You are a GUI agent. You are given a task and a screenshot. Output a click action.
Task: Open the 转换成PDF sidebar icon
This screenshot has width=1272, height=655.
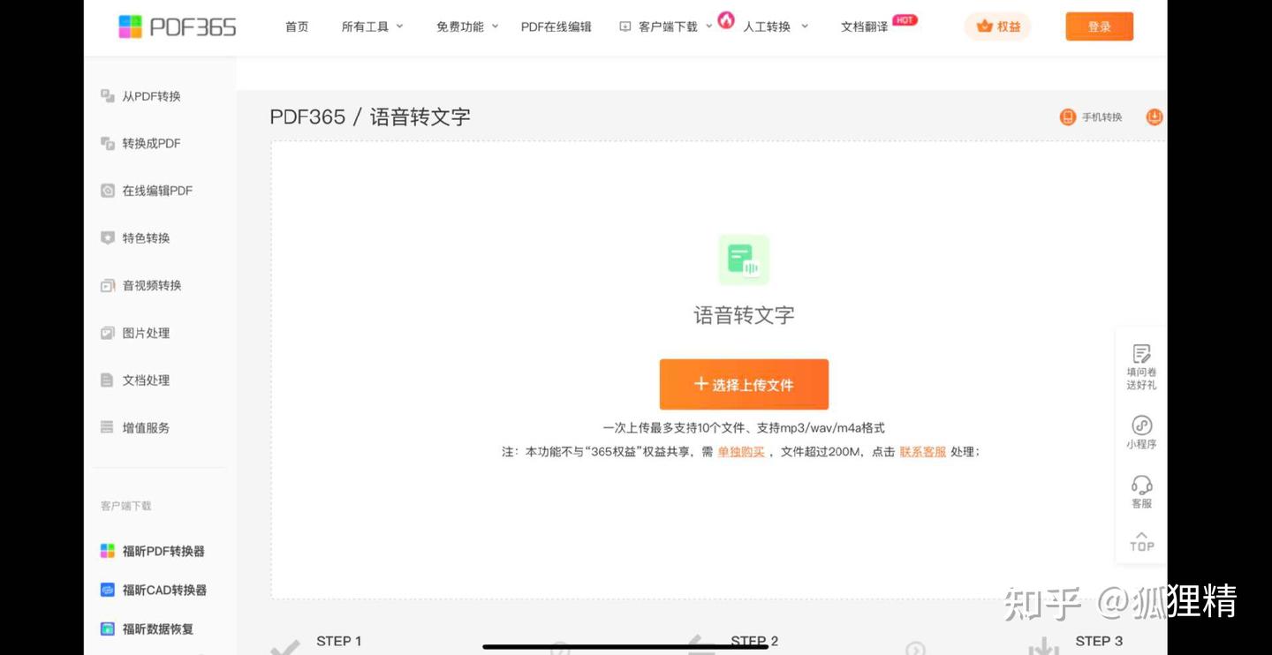[108, 143]
